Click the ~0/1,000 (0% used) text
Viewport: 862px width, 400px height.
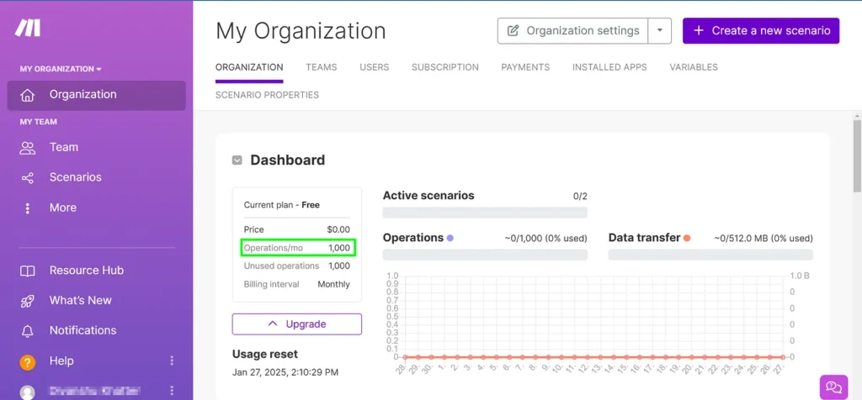pos(545,239)
